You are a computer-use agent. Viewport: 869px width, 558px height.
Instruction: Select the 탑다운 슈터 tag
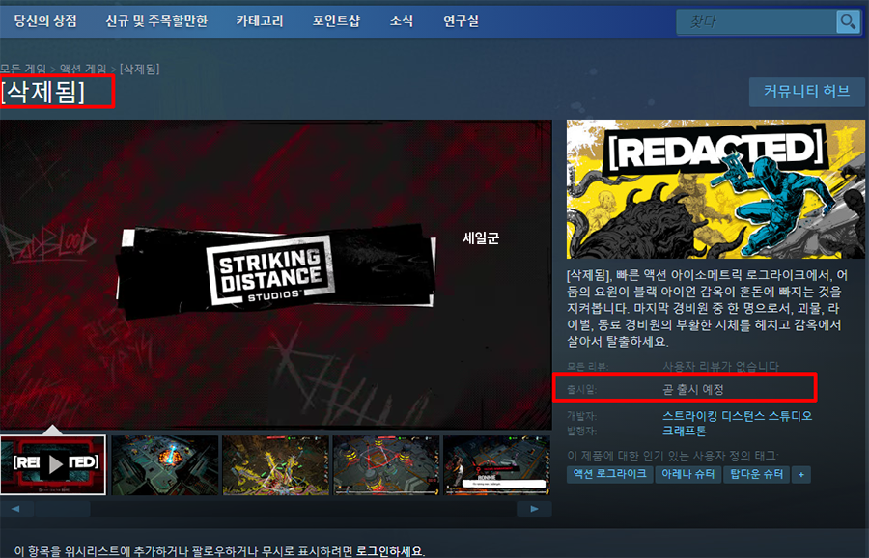click(756, 474)
